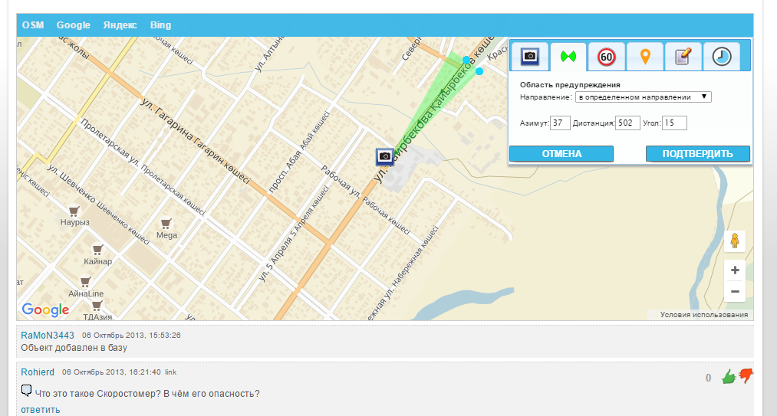Viewport: 777px width, 416px height.
Task: Expand the Направление direction dropdown
Action: 644,97
